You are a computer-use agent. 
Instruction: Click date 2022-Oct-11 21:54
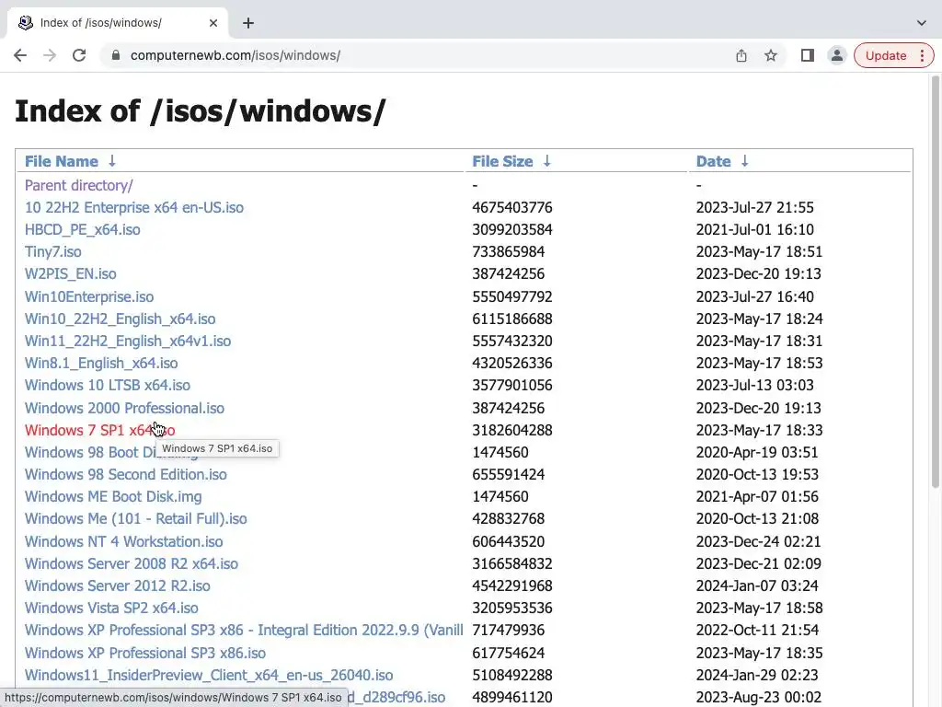pos(757,631)
